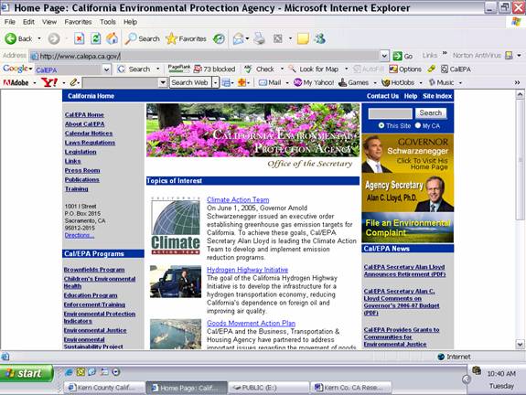Select the This Site radio button
Image resolution: width=526 pixels, height=395 pixels.
click(x=381, y=126)
